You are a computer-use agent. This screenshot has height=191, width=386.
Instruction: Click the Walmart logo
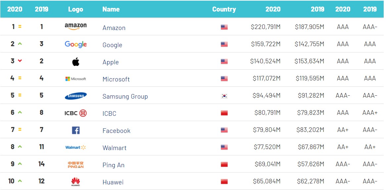(75, 147)
